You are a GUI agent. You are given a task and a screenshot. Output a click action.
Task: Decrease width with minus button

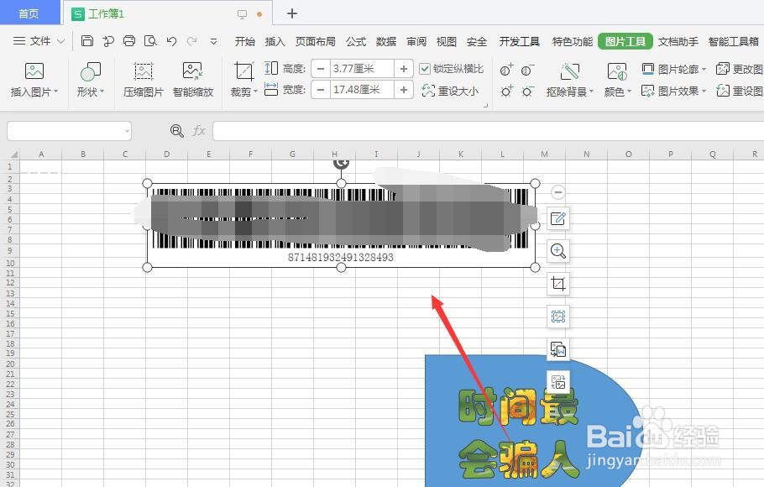321,90
